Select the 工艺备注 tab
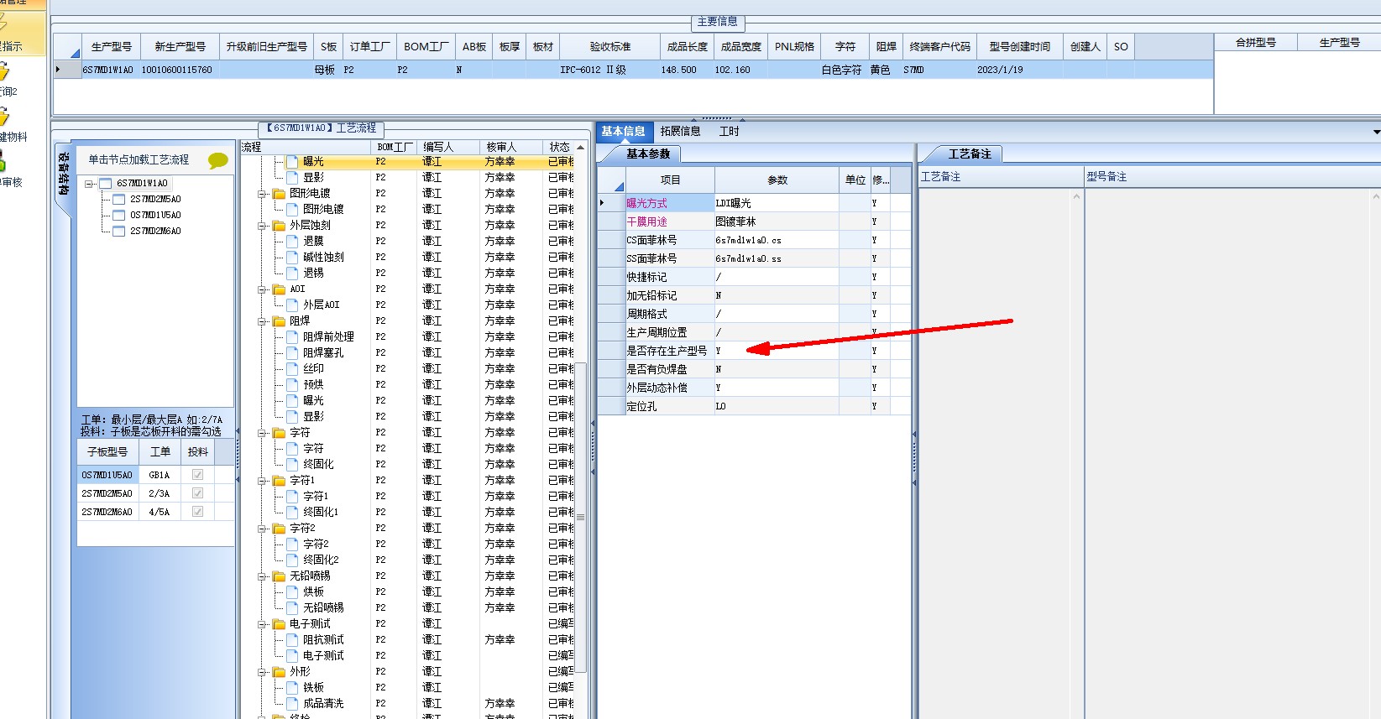 click(x=970, y=154)
